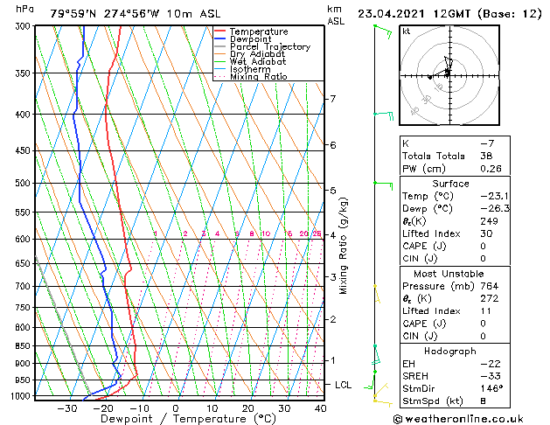The width and height of the screenshot is (550, 425).
Task: Select the Parcel Trajectory legend item
Action: (269, 47)
